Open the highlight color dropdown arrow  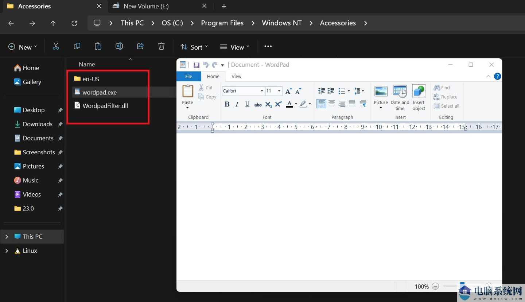[310, 104]
